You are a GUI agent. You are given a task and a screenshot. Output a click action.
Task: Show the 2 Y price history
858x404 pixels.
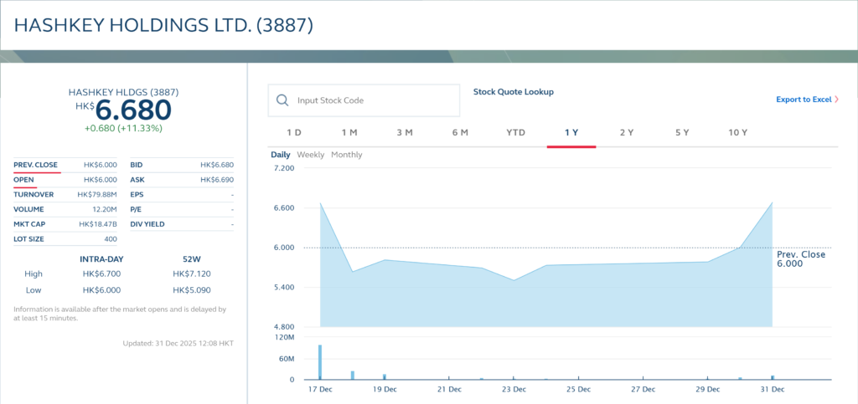pos(627,133)
